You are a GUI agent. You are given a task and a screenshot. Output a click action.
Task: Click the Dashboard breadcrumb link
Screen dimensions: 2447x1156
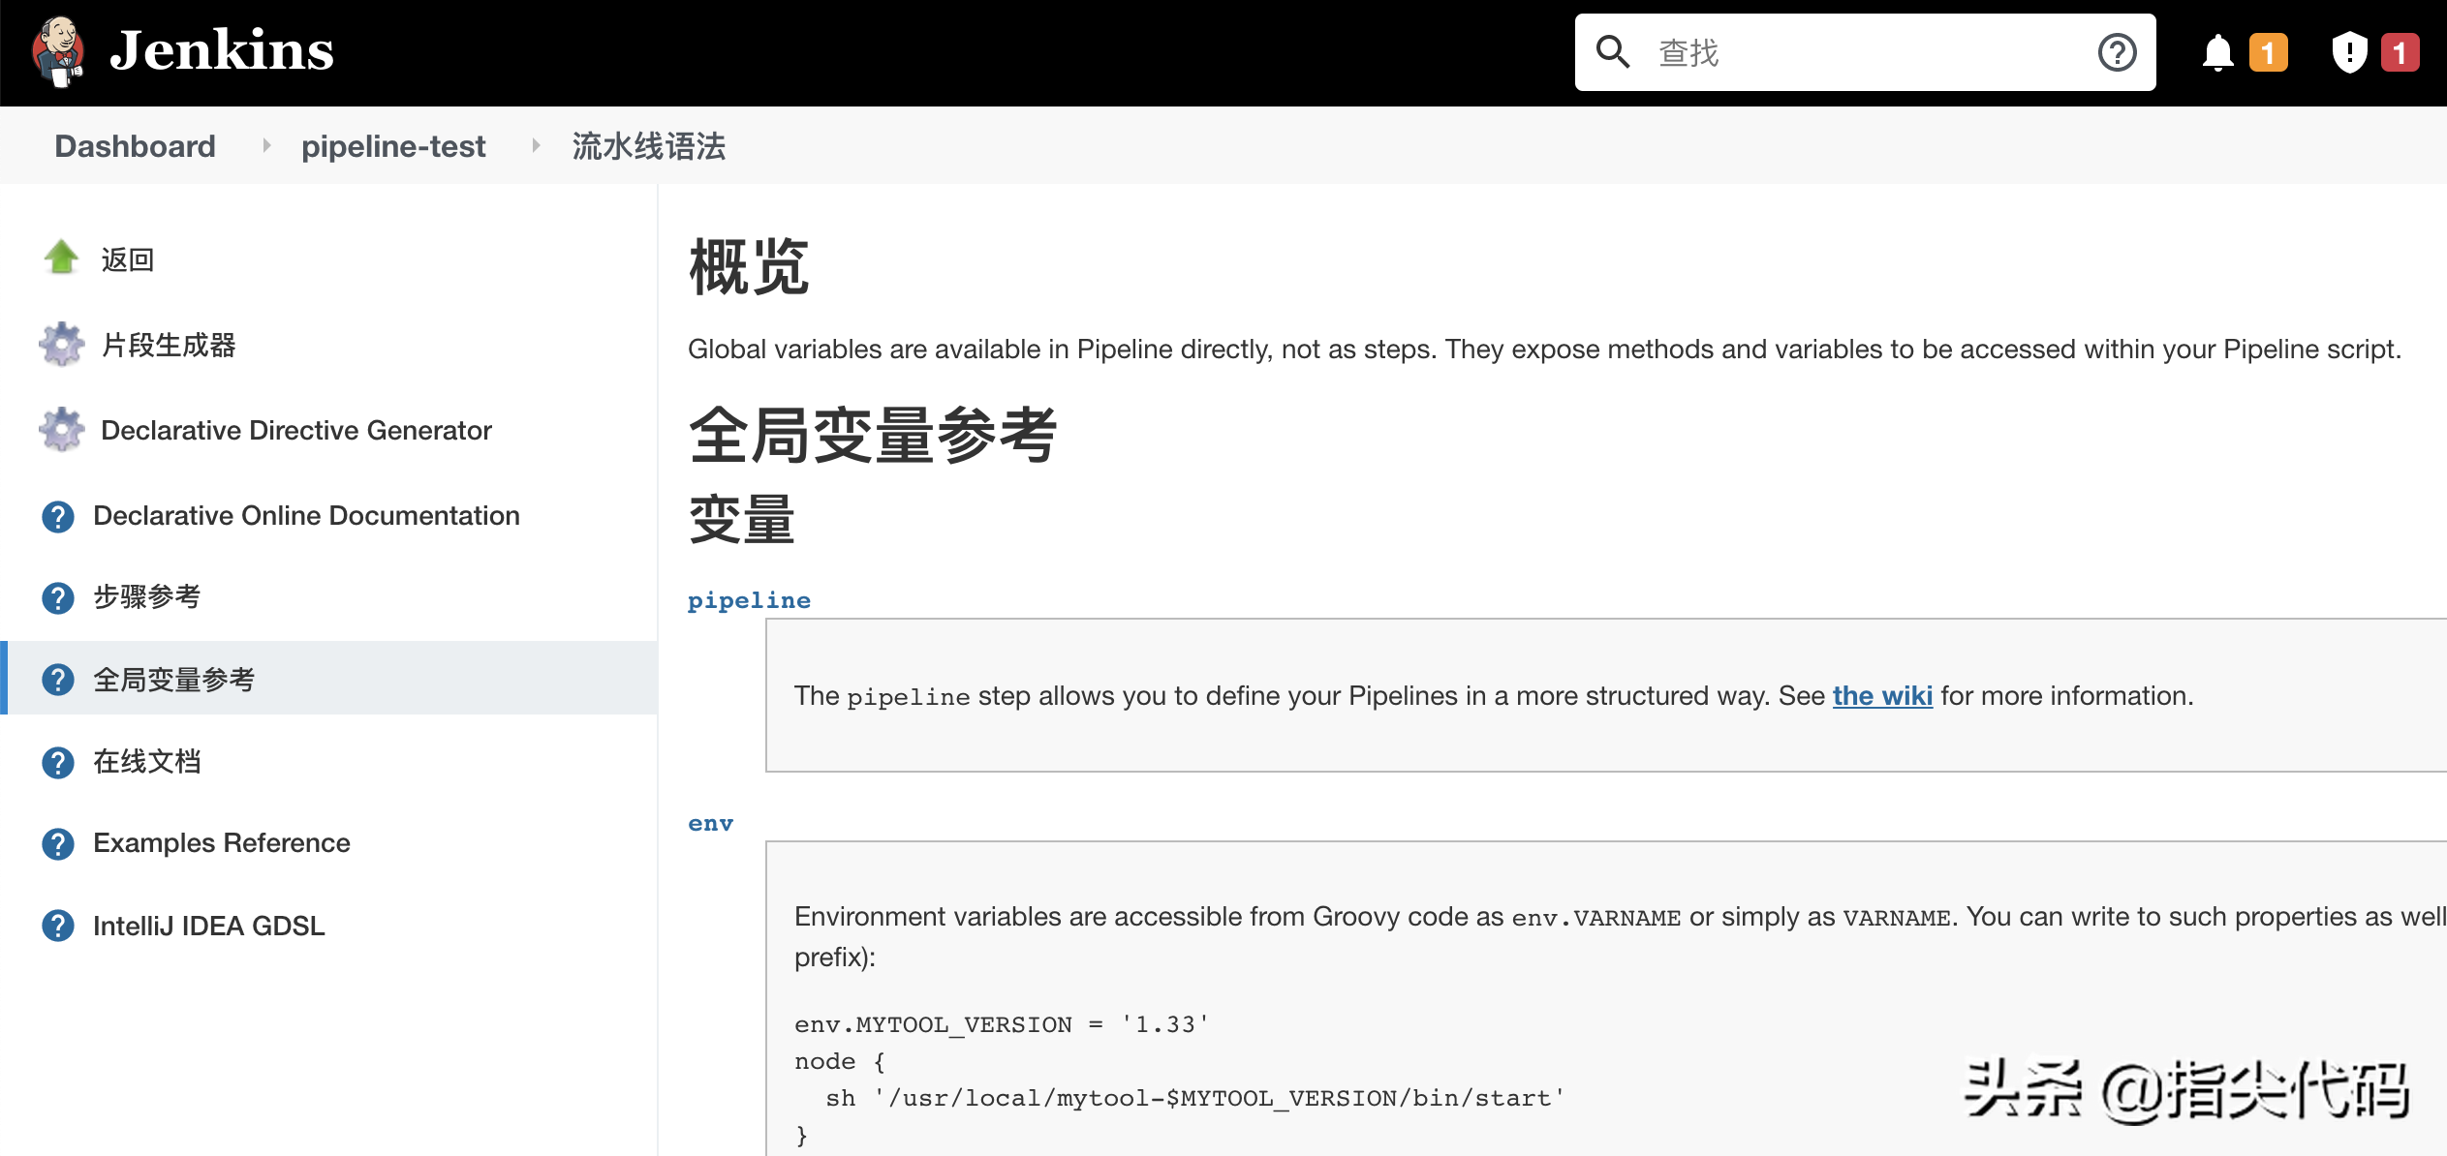tap(135, 146)
